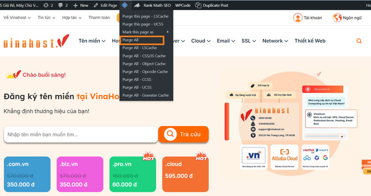371x196 pixels.
Task: Choose Purge All - Gravatar Cache
Action: pyautogui.click(x=146, y=95)
